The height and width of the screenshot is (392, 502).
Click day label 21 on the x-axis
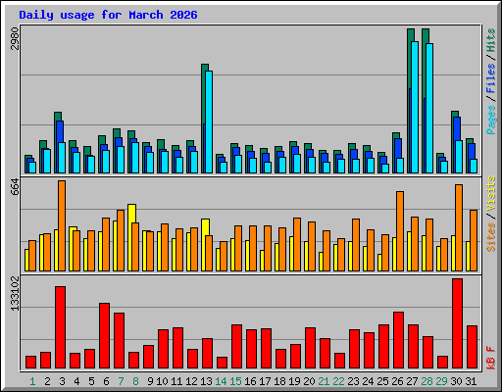pyautogui.click(x=324, y=381)
